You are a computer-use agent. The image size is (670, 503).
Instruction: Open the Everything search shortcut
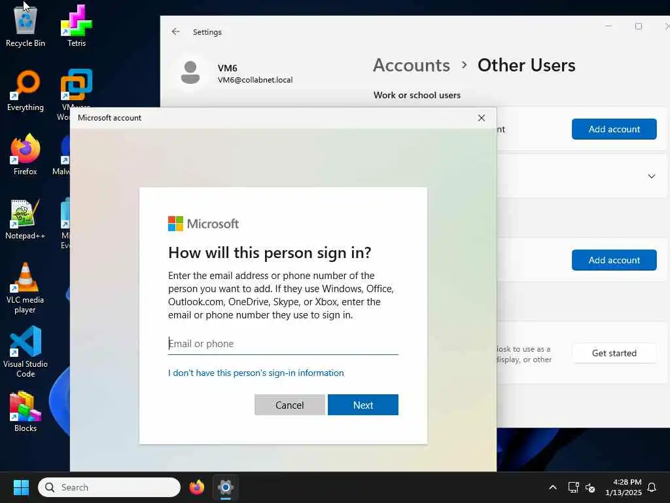pos(26,90)
